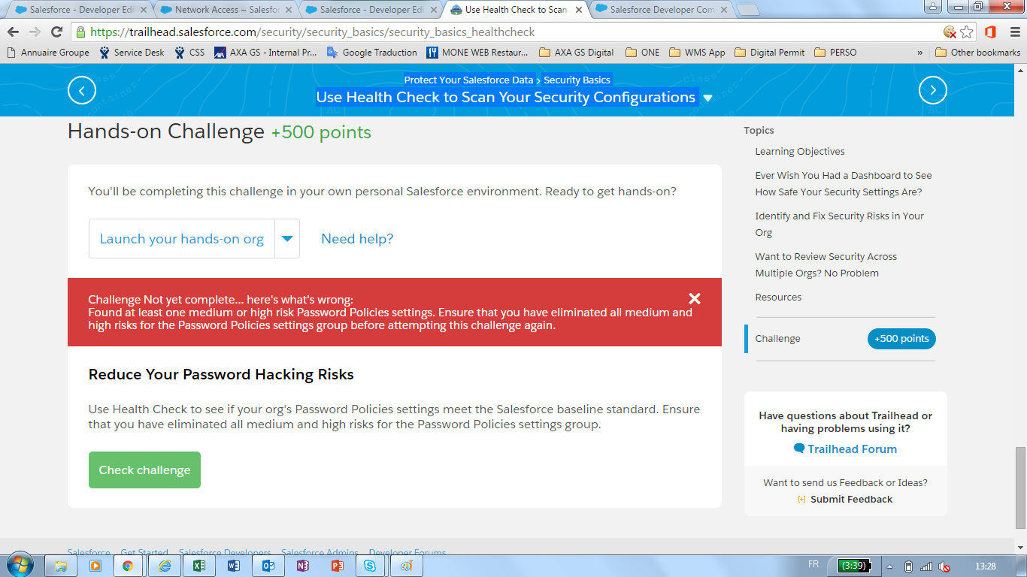
Task: Open the AXA GS Digital bookmark folder
Action: pos(577,53)
